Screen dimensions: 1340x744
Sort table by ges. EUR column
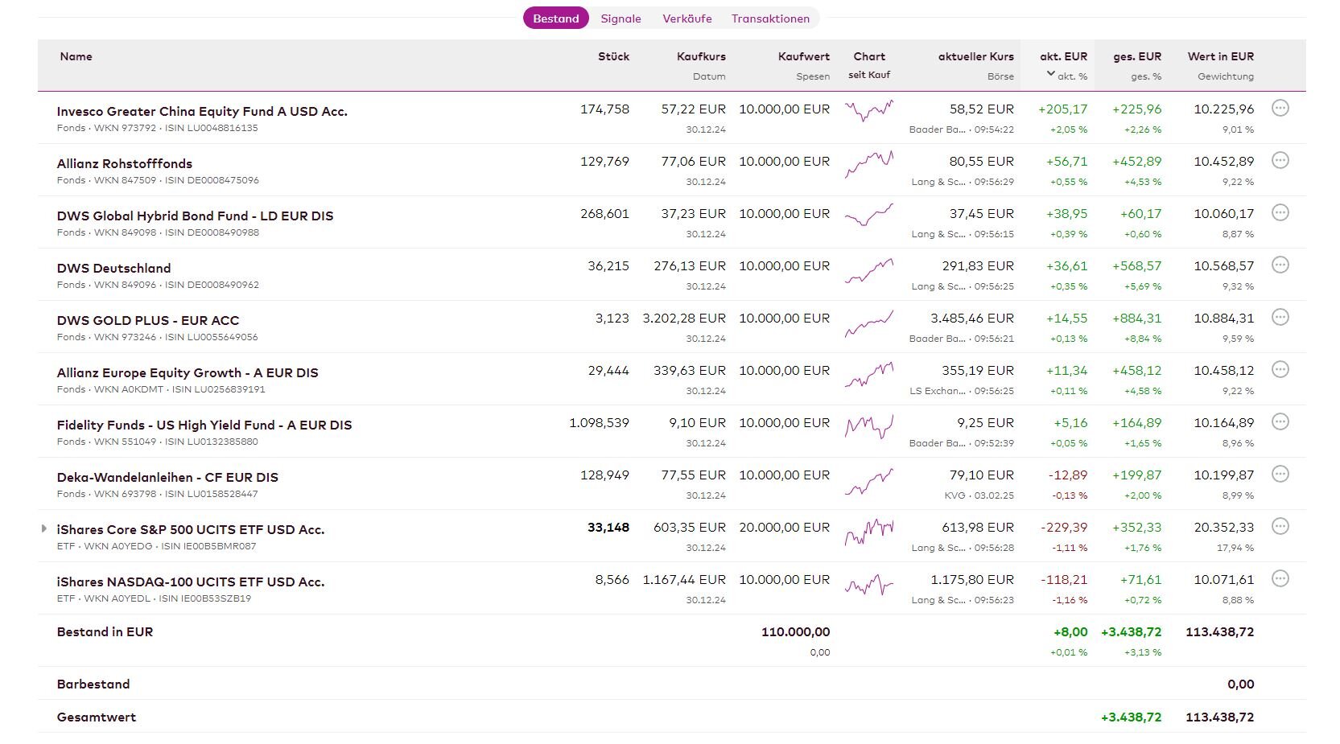pos(1136,56)
